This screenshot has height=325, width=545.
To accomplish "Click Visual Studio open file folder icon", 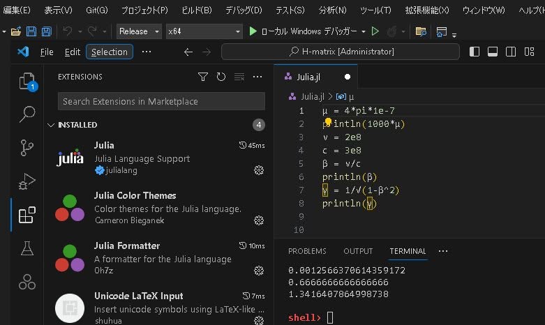I will pyautogui.click(x=16, y=31).
